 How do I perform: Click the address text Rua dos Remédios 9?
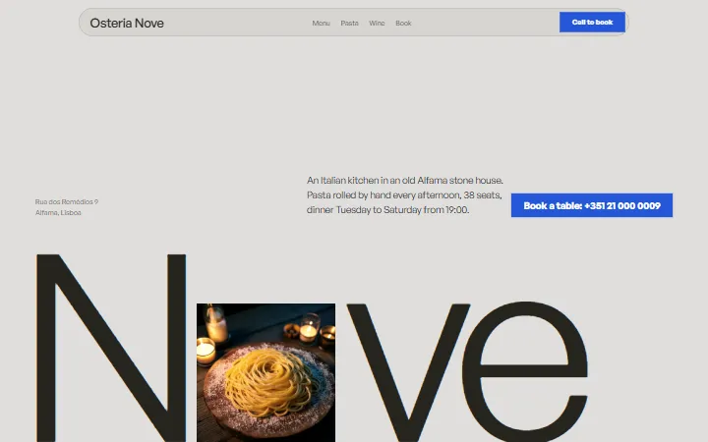pos(67,201)
